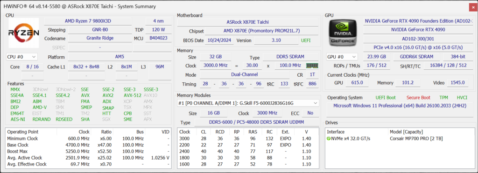The image size is (478, 173).
Task: Click the NVIDIA GeForce logo image
Action: click(x=342, y=33)
